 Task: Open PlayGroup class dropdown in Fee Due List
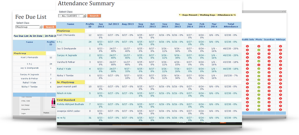29,27
